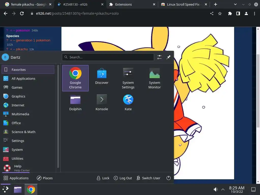Viewport: 260px width, 195px height.
Task: Open a new Chrome tab
Action: [x=215, y=5]
